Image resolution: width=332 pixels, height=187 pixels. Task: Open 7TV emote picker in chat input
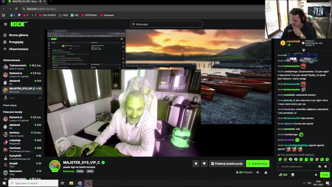coord(320,166)
